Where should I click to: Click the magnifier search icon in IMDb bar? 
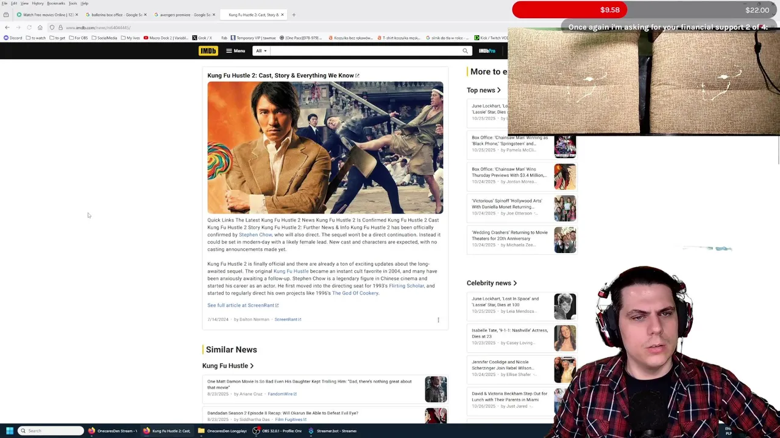[x=465, y=51]
